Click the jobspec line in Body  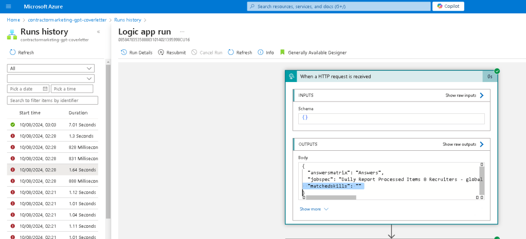pyautogui.click(x=395, y=180)
